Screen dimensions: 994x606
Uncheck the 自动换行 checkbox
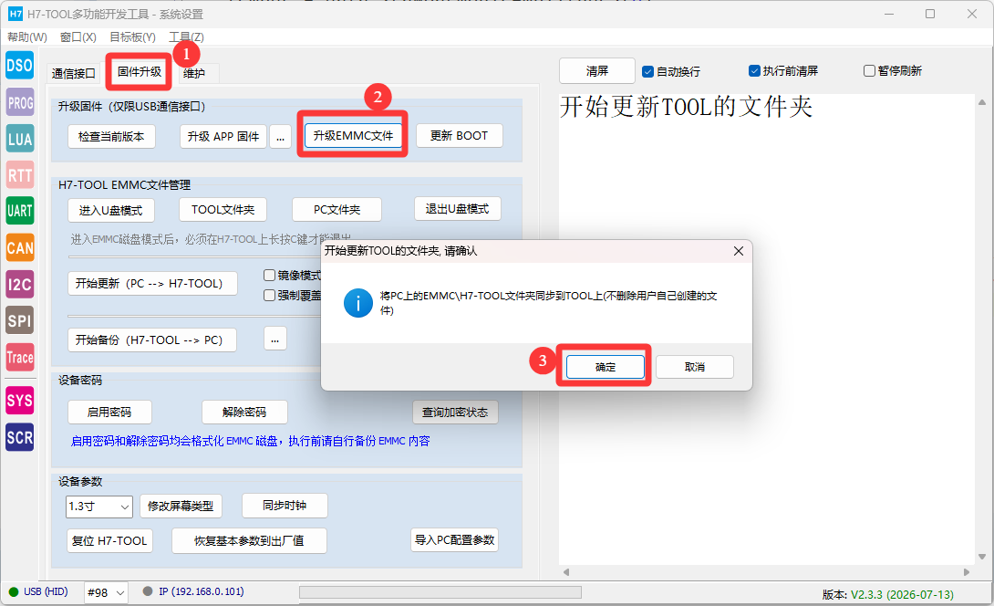pos(647,72)
